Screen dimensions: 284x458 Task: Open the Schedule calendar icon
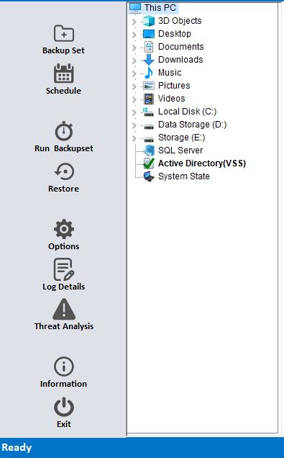(x=64, y=73)
